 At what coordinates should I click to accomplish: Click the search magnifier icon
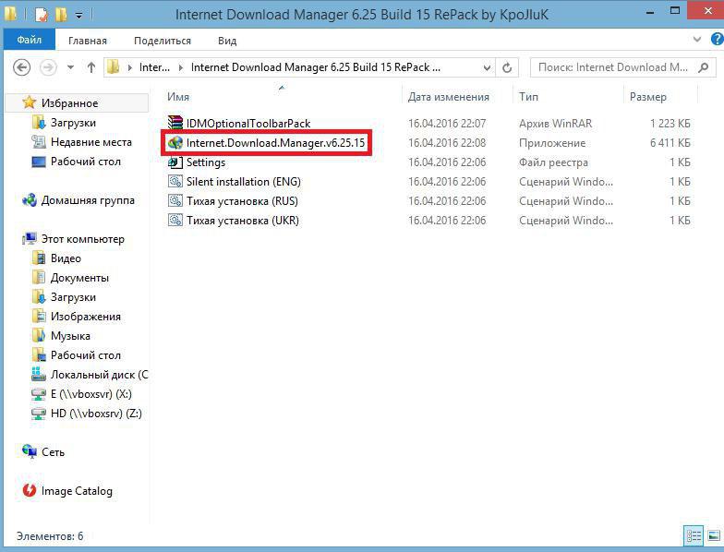[x=704, y=67]
